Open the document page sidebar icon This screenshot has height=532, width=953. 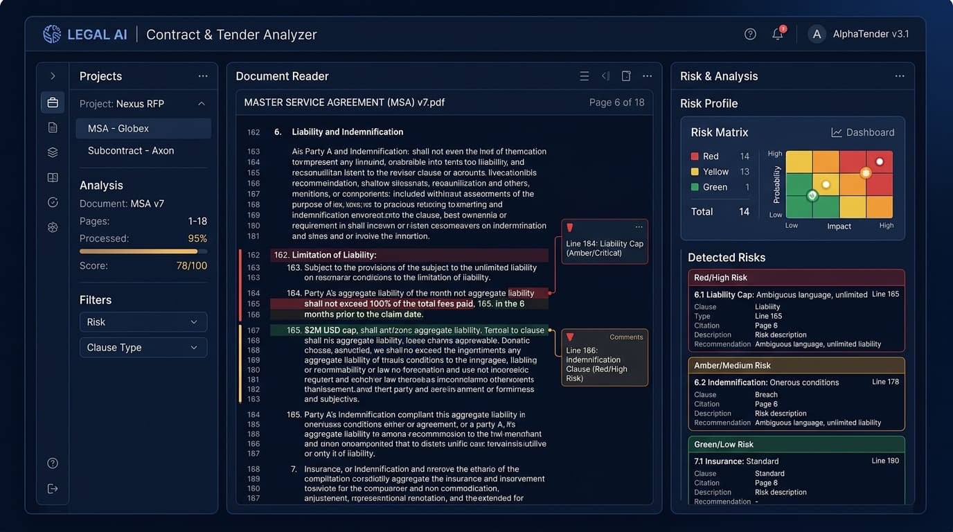pos(53,127)
